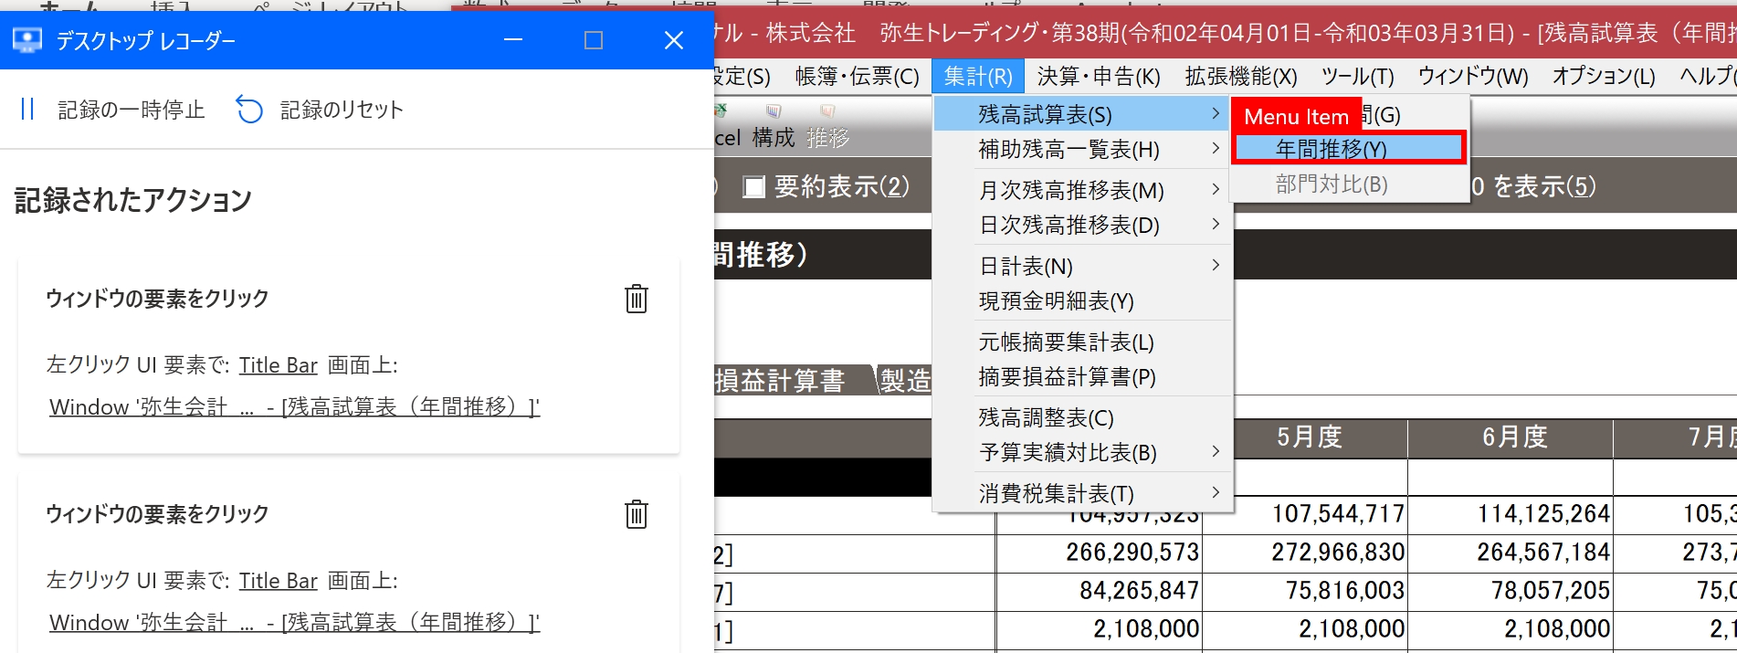Click the デスクトップ レコーダー window icon

(x=27, y=40)
